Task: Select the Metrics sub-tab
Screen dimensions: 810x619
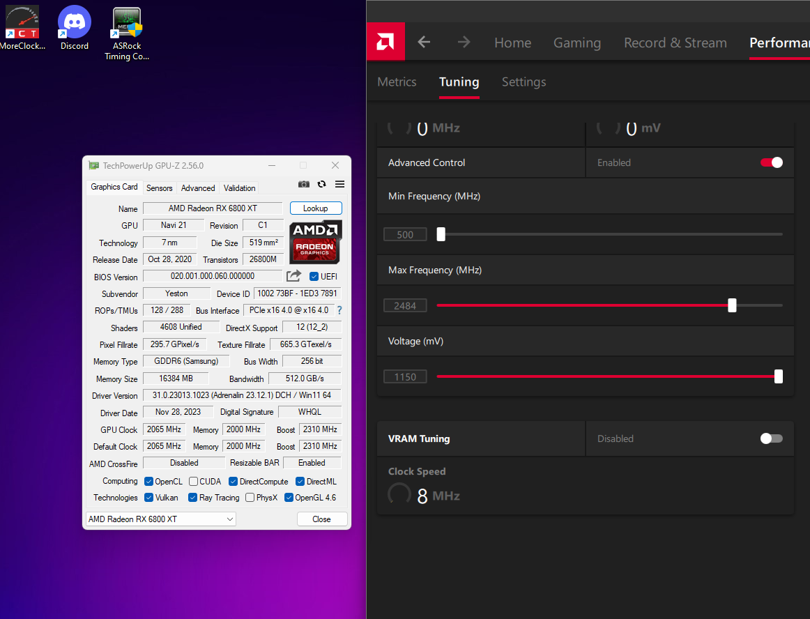Action: point(397,82)
